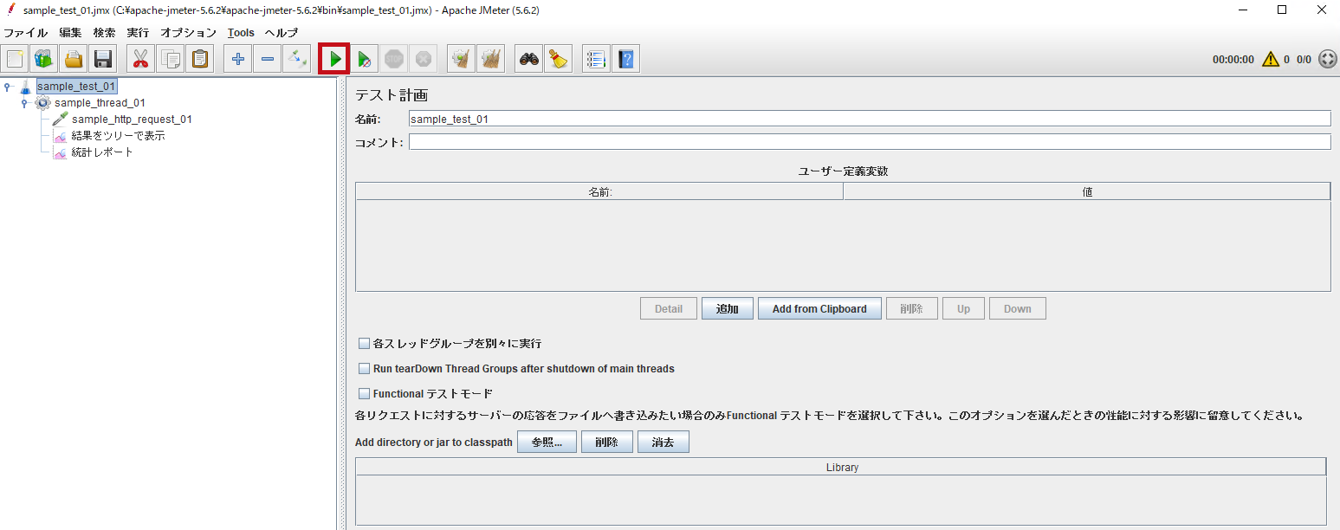Browse for a classpath entry with 参照...
The image size is (1340, 530).
coord(547,443)
